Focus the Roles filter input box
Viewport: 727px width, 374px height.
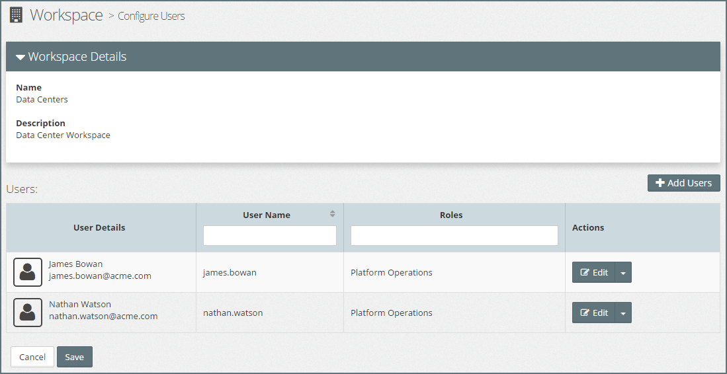[x=454, y=236]
